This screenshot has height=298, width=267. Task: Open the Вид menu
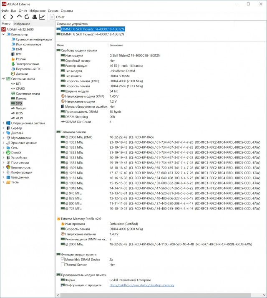coord(14,11)
